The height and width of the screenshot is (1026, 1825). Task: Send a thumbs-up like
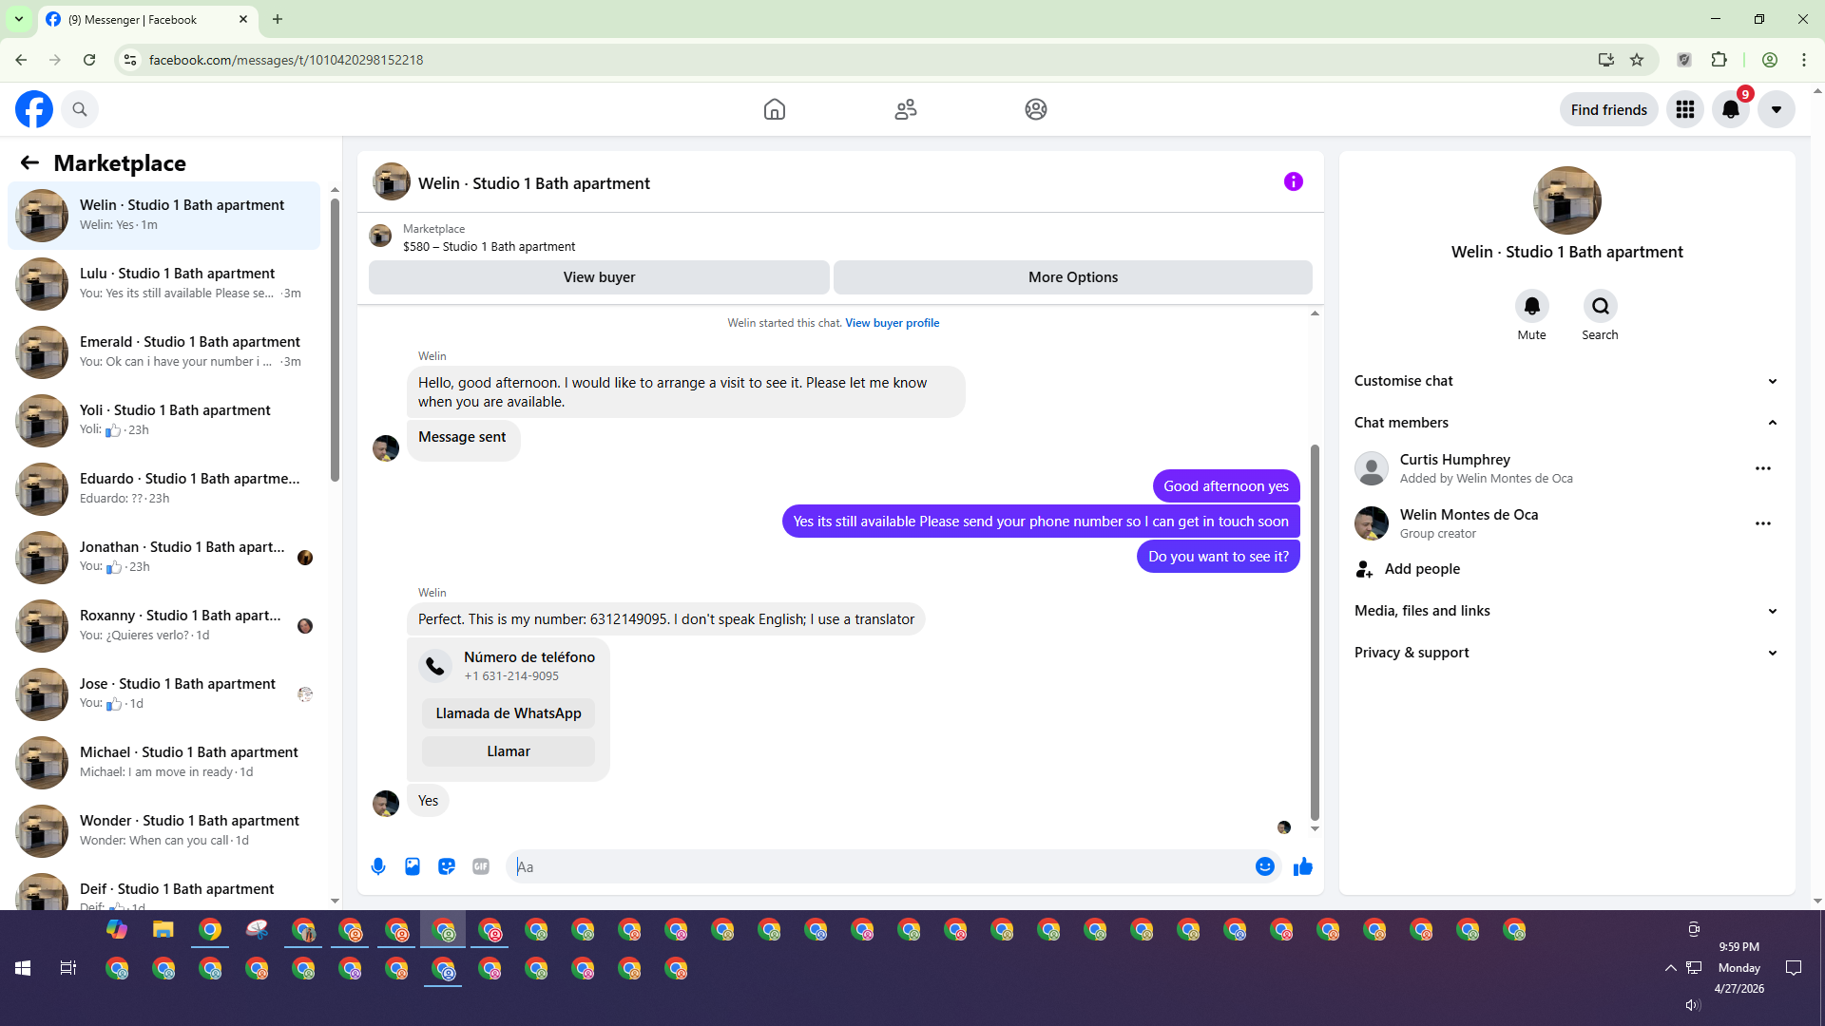pyautogui.click(x=1302, y=866)
